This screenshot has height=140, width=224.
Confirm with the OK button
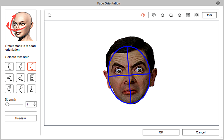point(161,132)
